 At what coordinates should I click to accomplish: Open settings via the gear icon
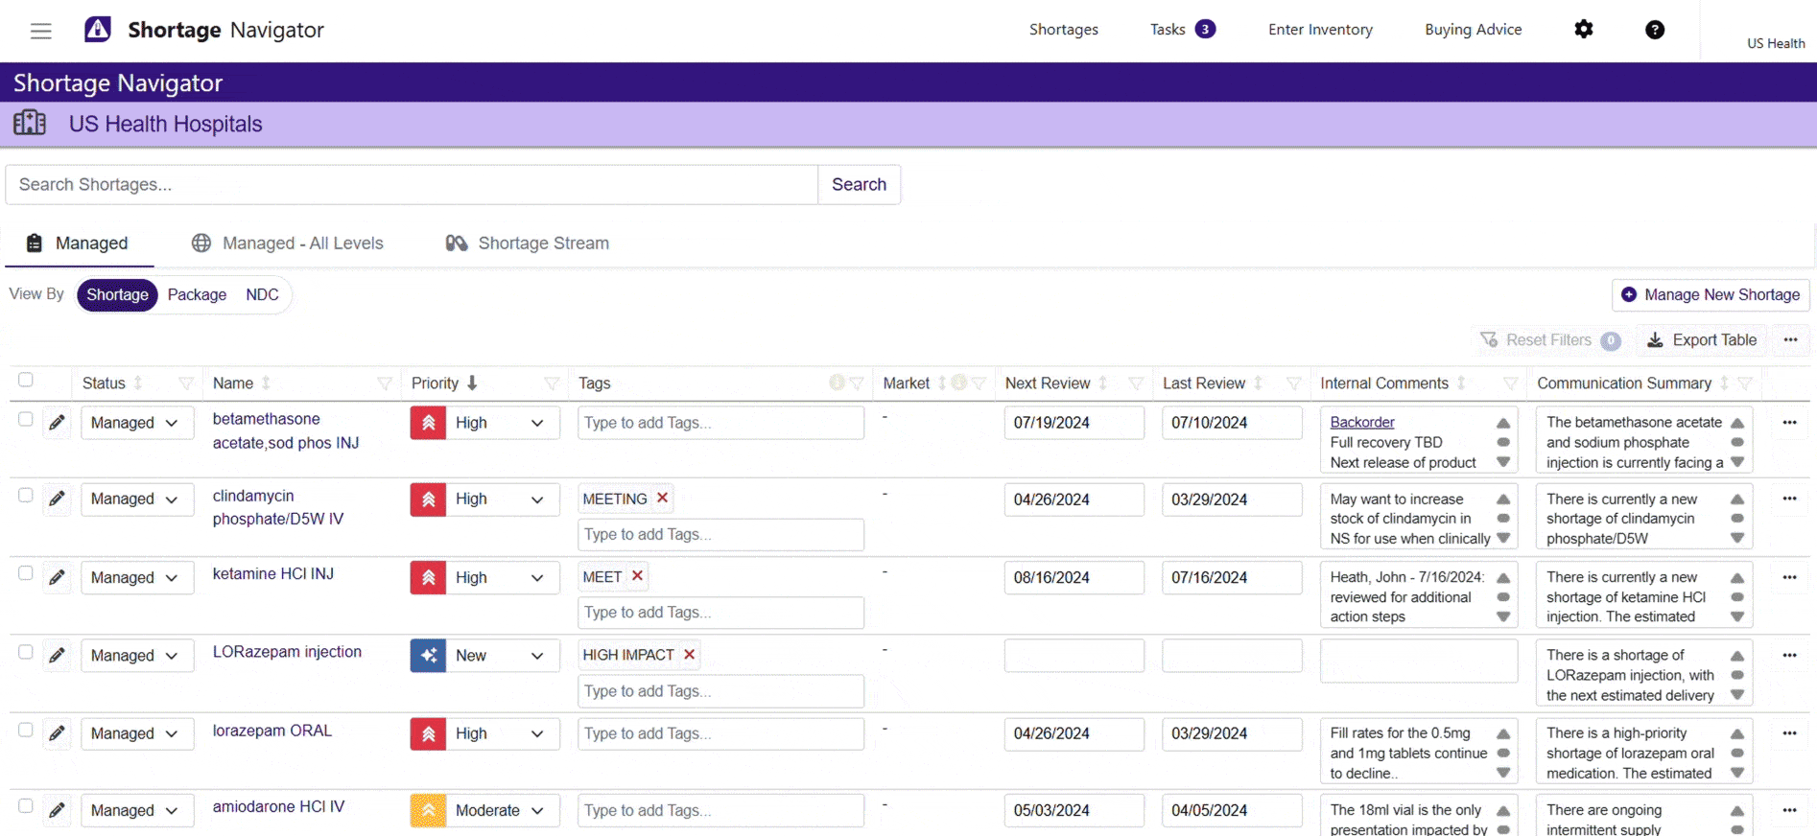pyautogui.click(x=1583, y=30)
